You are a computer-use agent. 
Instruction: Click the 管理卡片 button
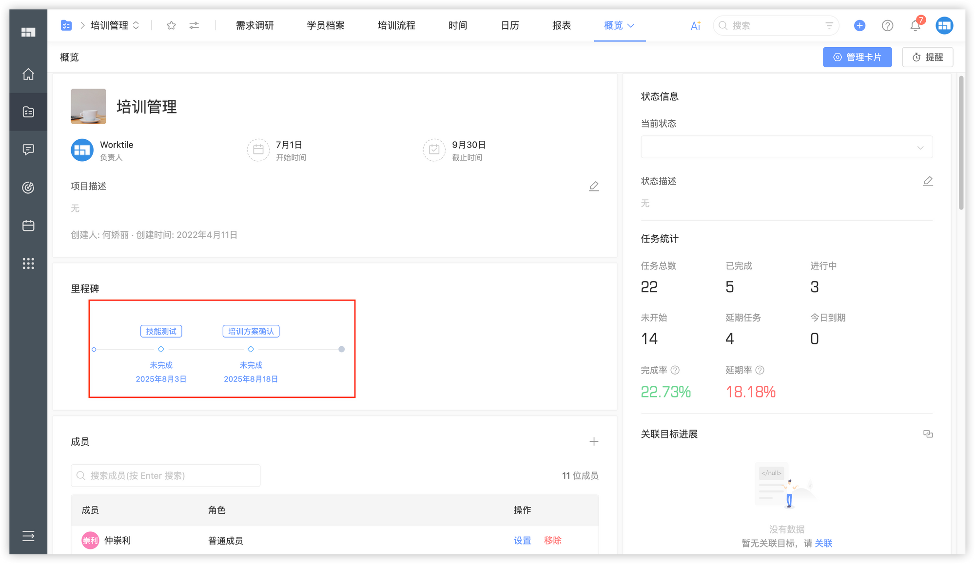[x=857, y=57]
